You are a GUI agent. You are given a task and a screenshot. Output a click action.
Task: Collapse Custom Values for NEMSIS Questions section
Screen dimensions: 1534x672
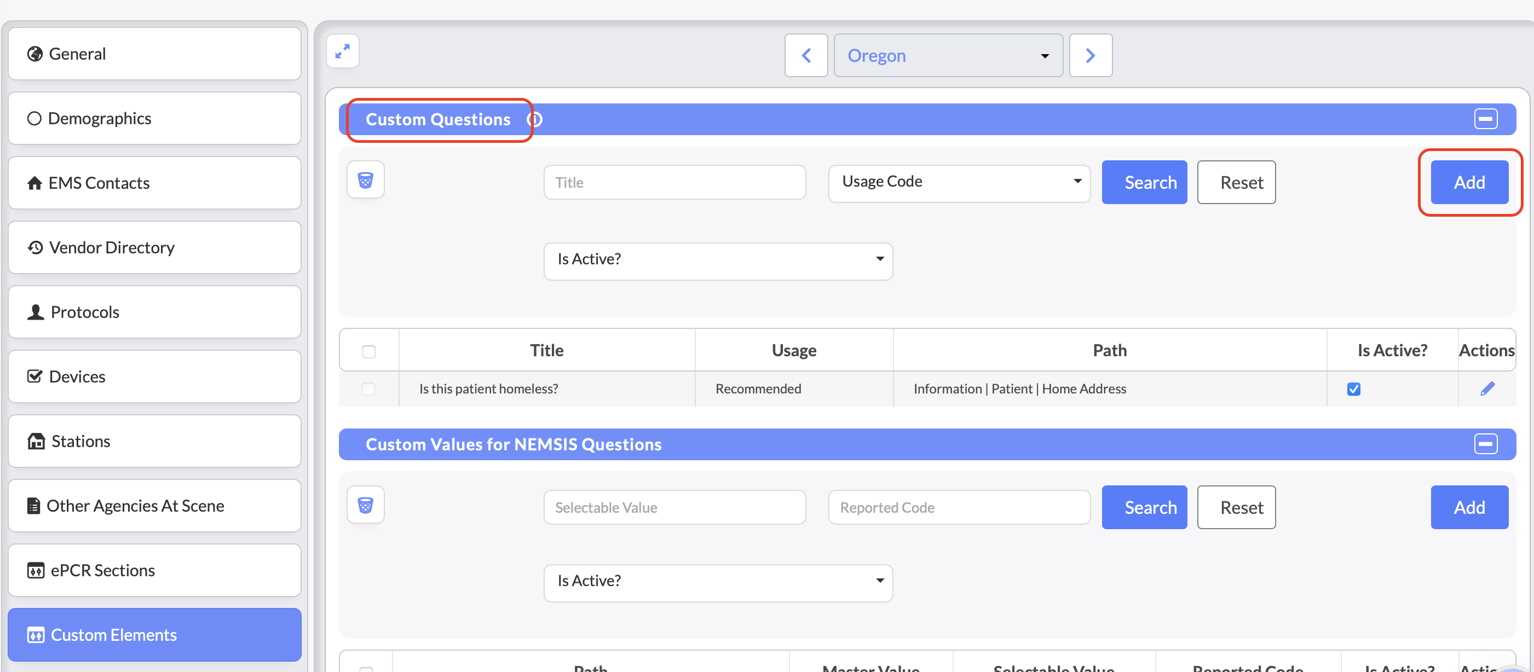coord(1485,444)
